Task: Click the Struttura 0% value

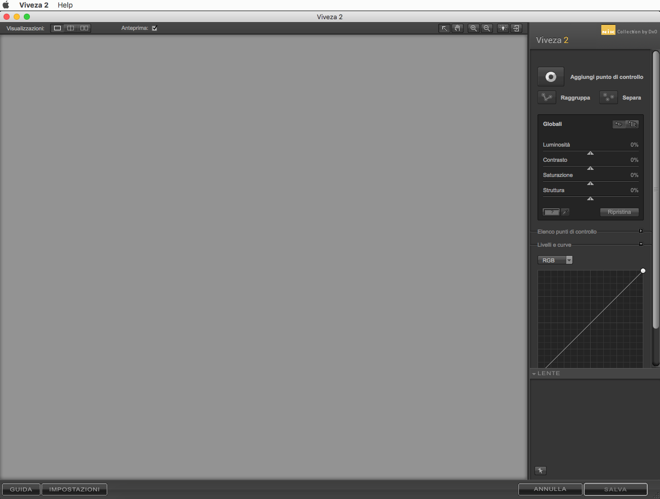Action: point(634,191)
